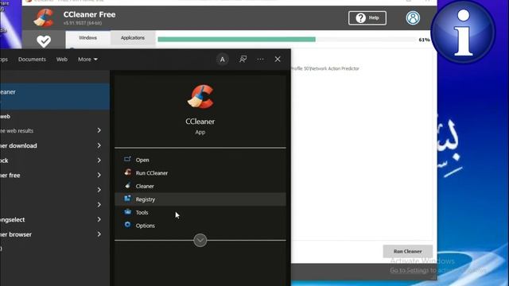Click the 61% progress label
Screen dimensions: 509x286
pos(424,40)
